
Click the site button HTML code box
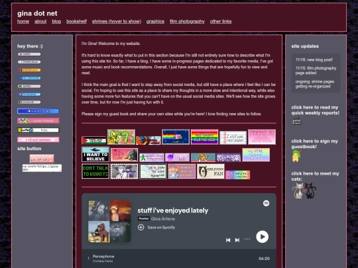42,168
